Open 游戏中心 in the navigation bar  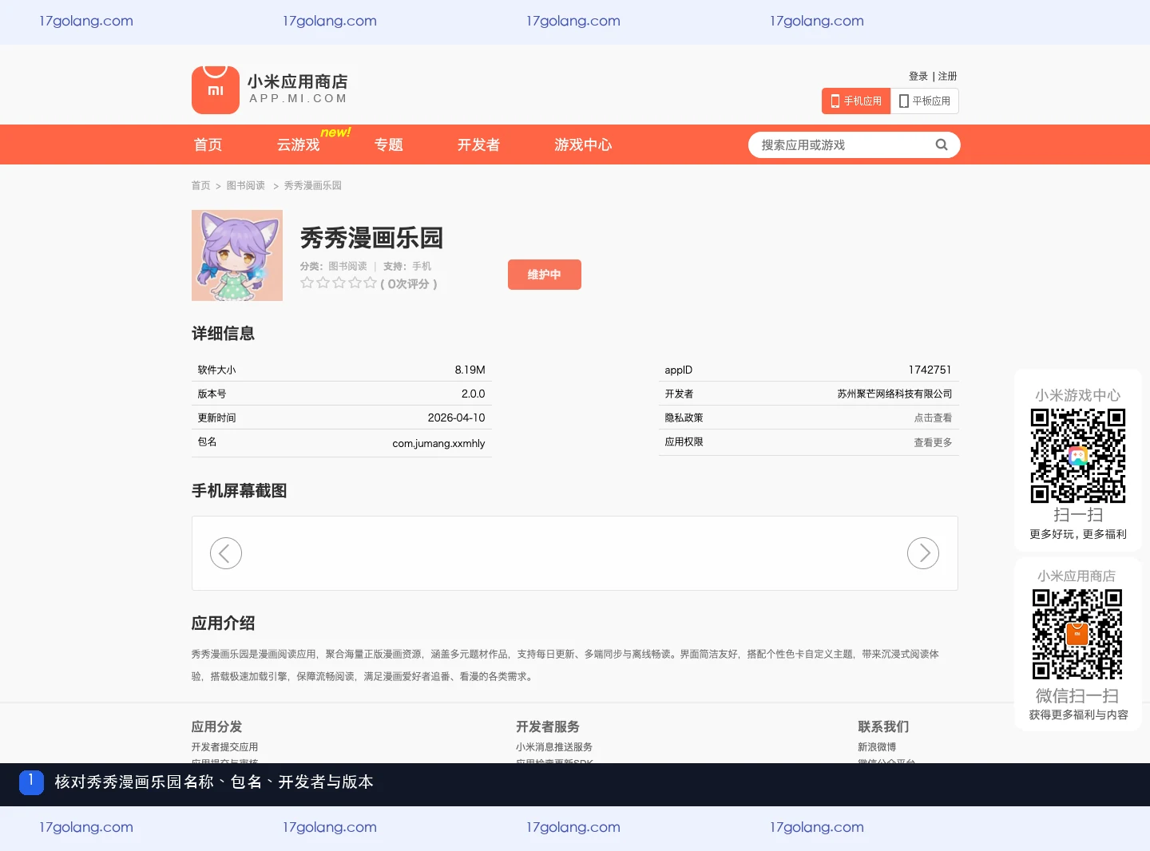[x=583, y=144]
